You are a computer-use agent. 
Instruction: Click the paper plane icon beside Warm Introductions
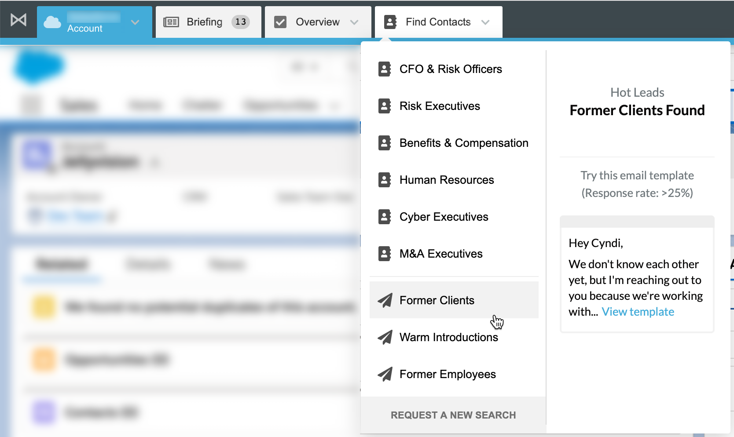point(385,337)
